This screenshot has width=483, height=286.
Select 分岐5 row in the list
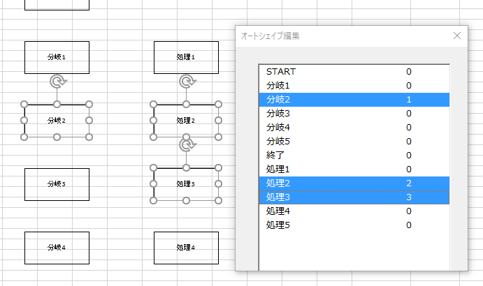354,142
